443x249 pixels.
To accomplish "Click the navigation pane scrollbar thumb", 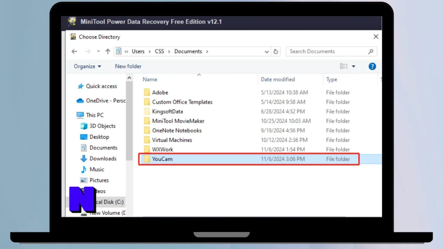I will tap(129, 121).
